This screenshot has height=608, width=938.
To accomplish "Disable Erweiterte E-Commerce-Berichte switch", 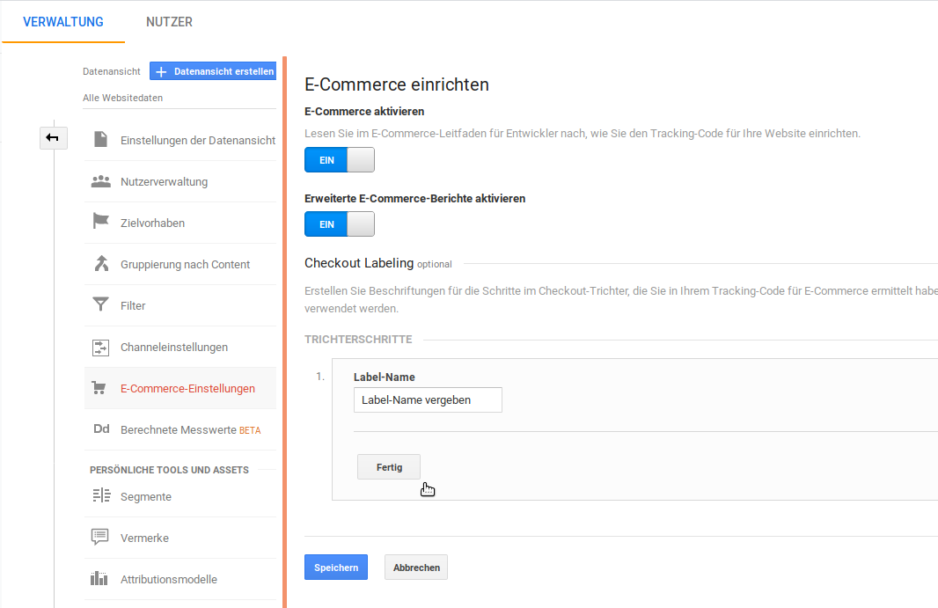I will tap(340, 224).
